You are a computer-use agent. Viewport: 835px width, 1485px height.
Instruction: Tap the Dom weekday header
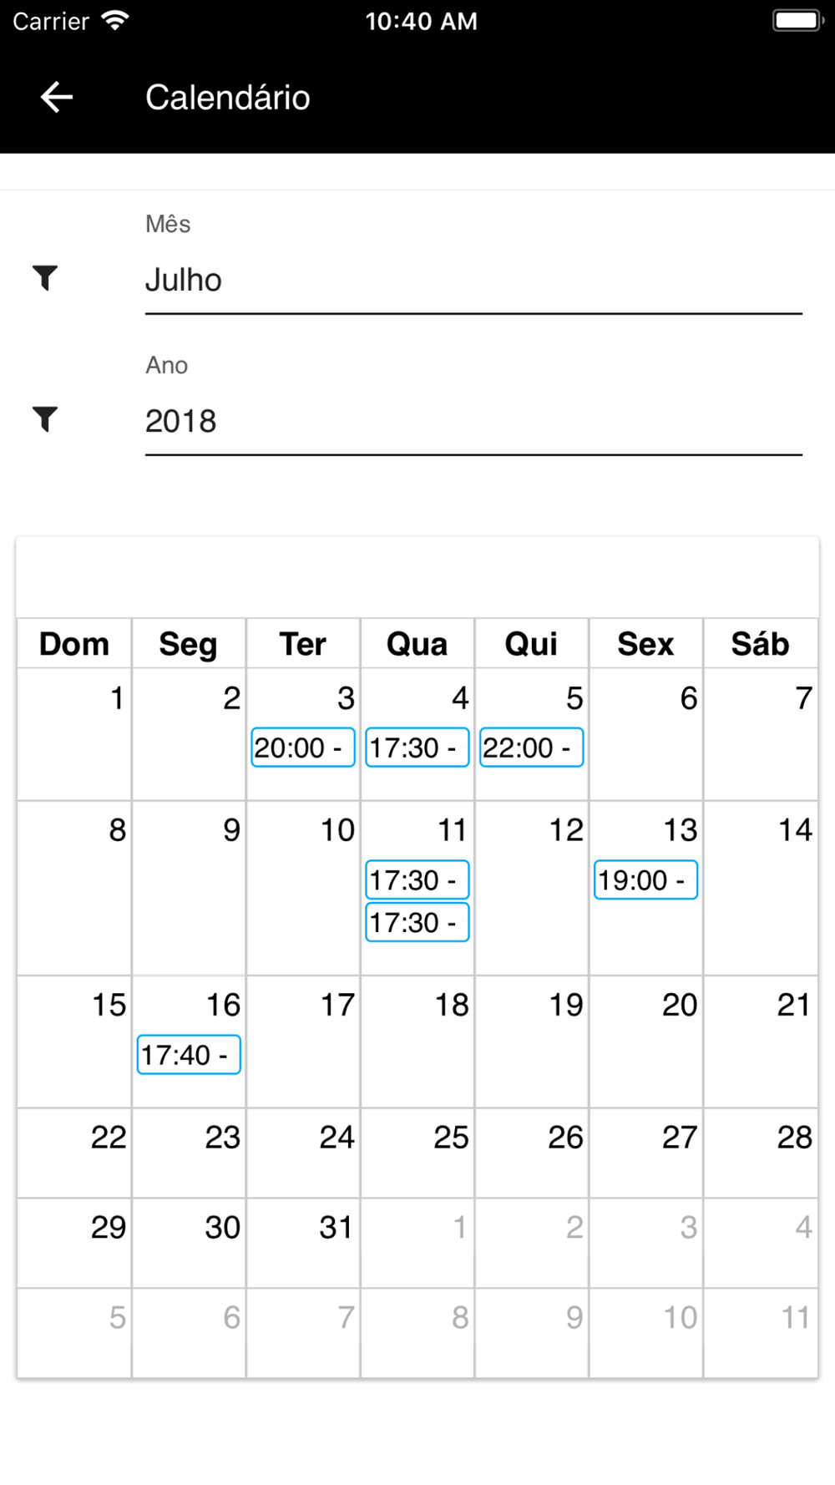pyautogui.click(x=74, y=644)
